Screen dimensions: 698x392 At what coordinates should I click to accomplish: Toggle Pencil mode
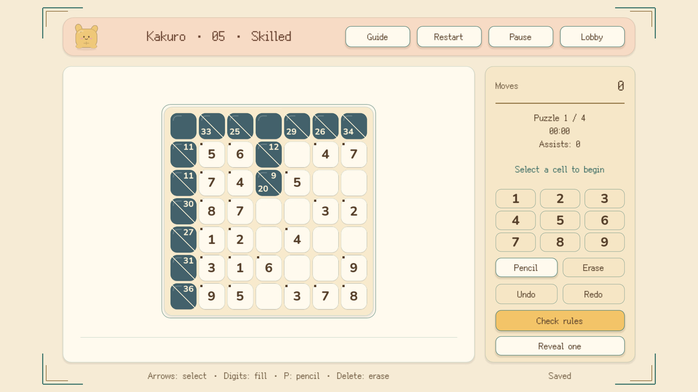click(526, 268)
